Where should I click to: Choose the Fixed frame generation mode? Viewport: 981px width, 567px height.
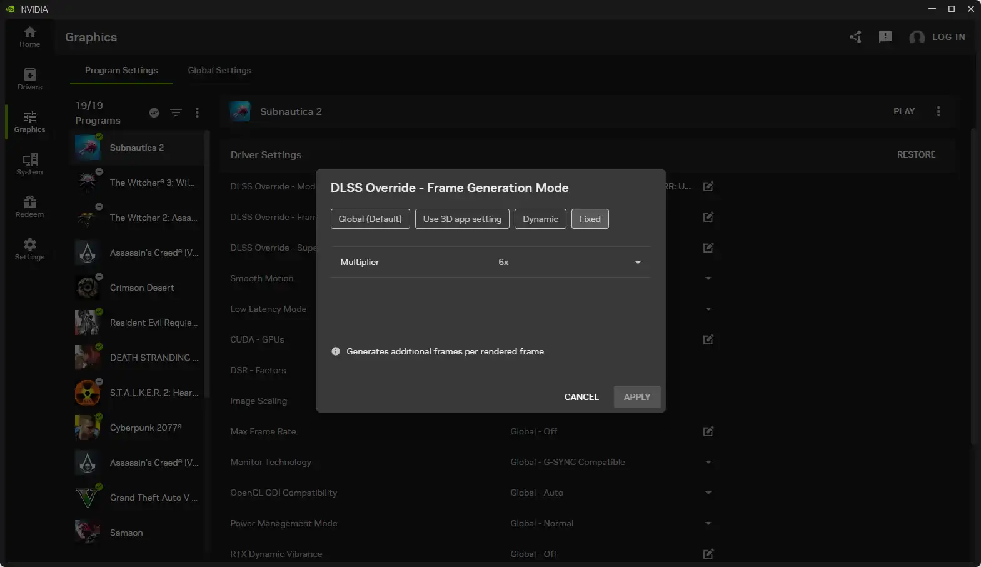click(590, 219)
